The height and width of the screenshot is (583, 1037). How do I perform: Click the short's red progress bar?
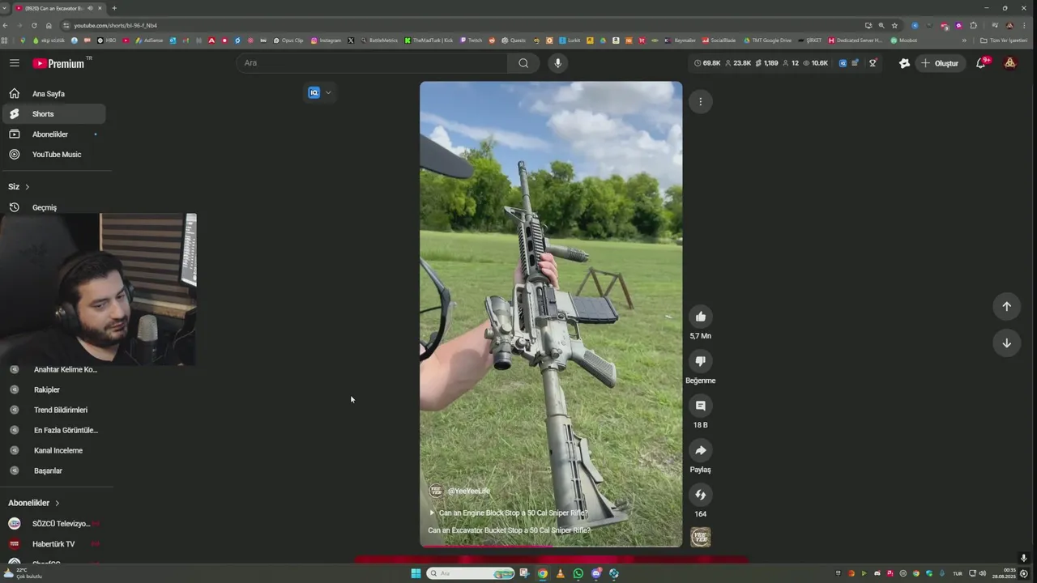(x=551, y=547)
